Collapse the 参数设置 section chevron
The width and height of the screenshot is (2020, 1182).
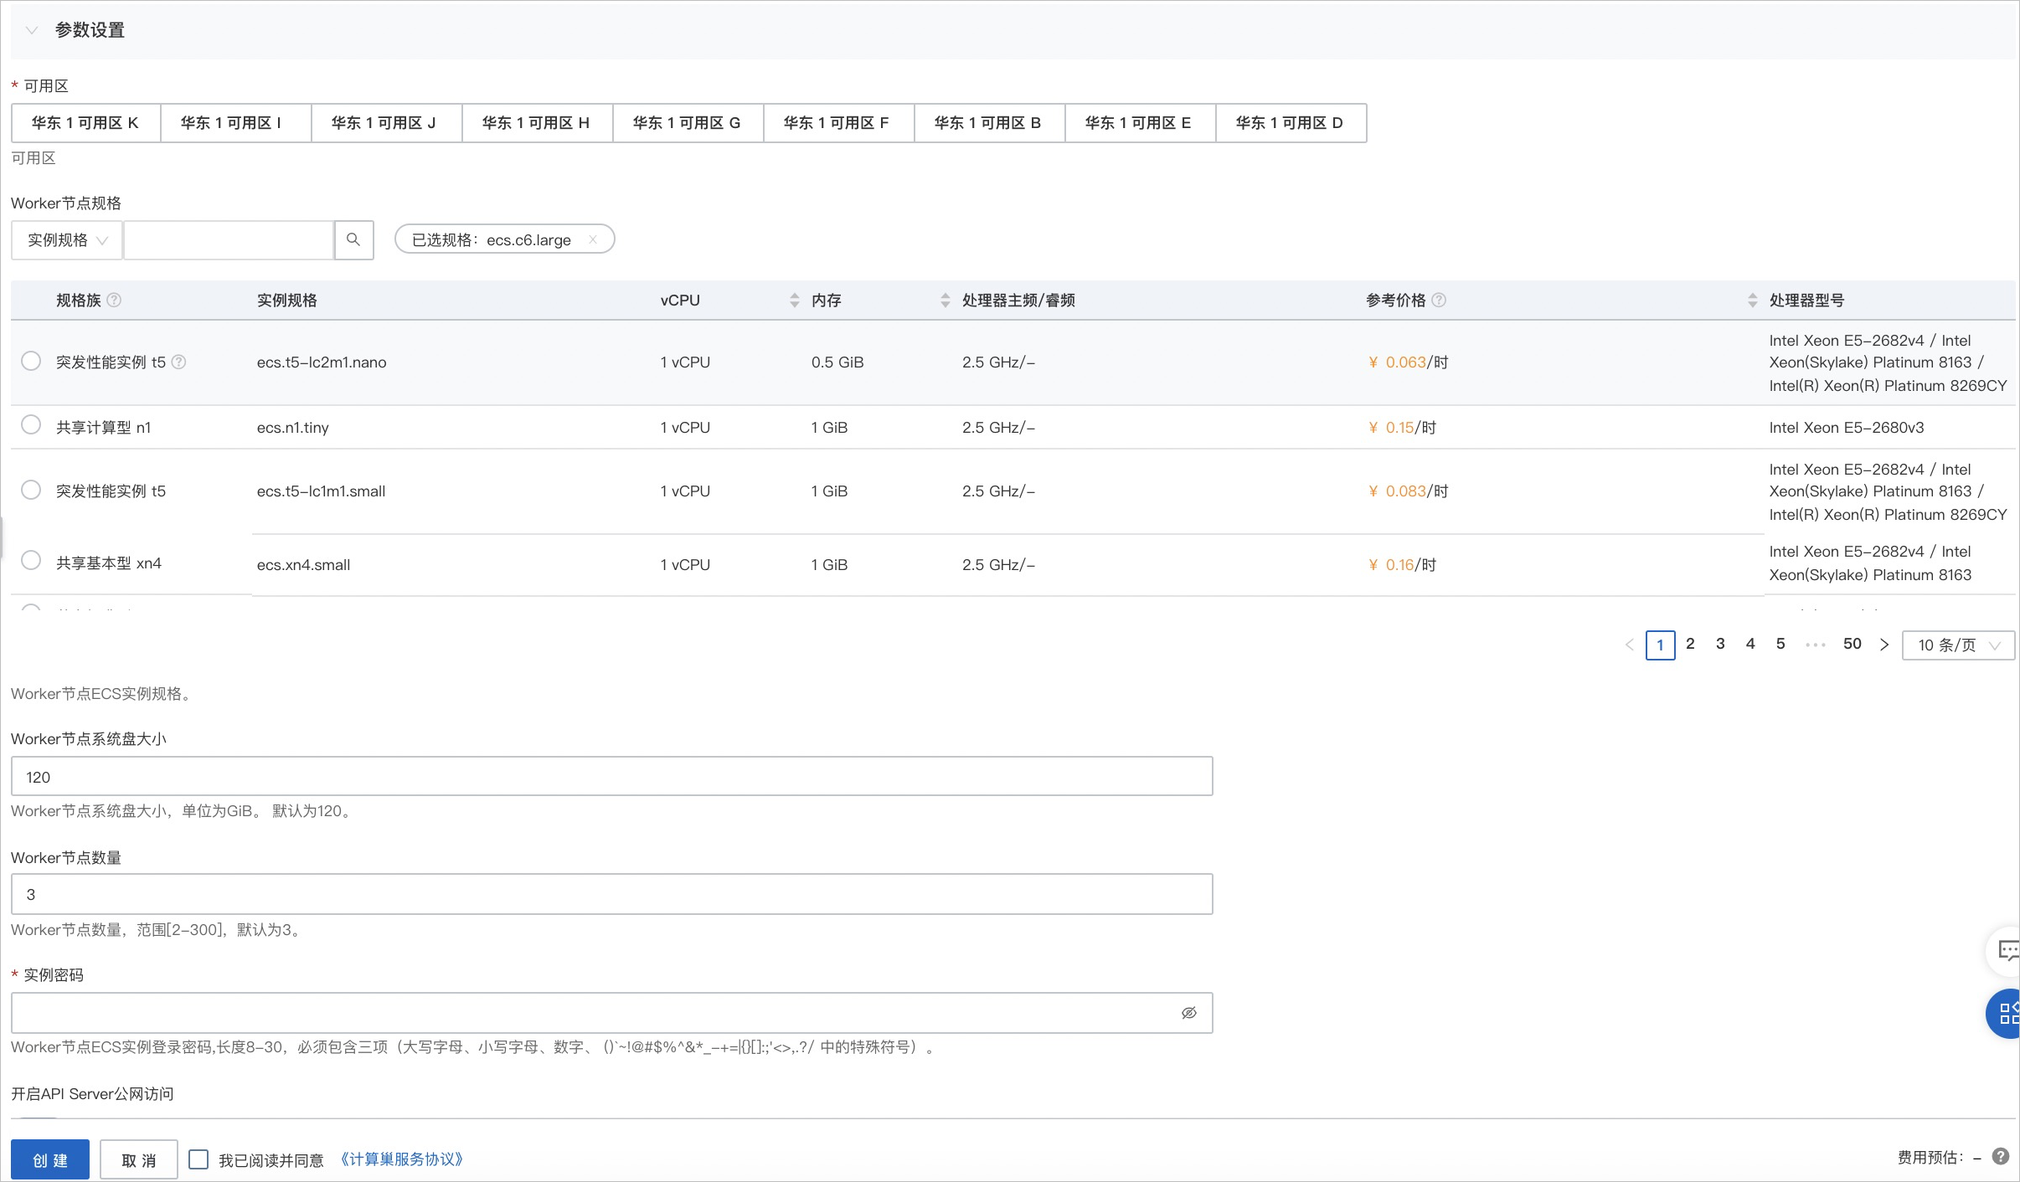32,30
